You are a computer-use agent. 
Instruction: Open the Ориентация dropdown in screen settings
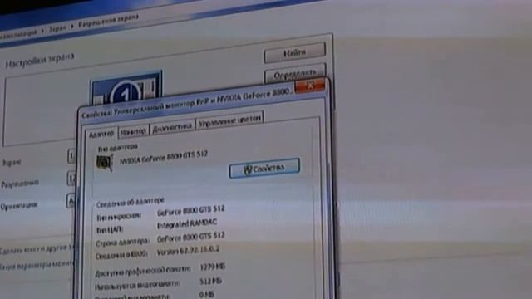click(x=71, y=201)
